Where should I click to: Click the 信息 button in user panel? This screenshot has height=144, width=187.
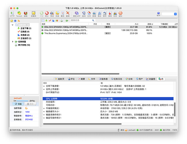(18, 104)
